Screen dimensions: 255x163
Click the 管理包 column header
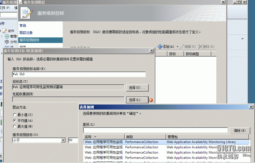pyautogui.click(x=207, y=137)
